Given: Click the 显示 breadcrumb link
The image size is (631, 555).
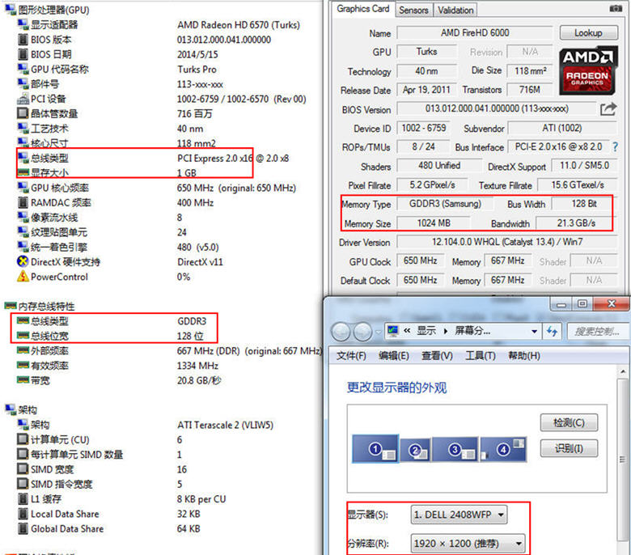Looking at the screenshot, I should pos(426,331).
